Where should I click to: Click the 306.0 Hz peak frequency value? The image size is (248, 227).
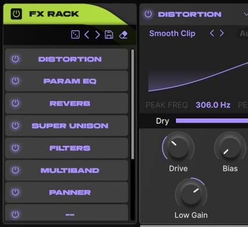coord(213,105)
